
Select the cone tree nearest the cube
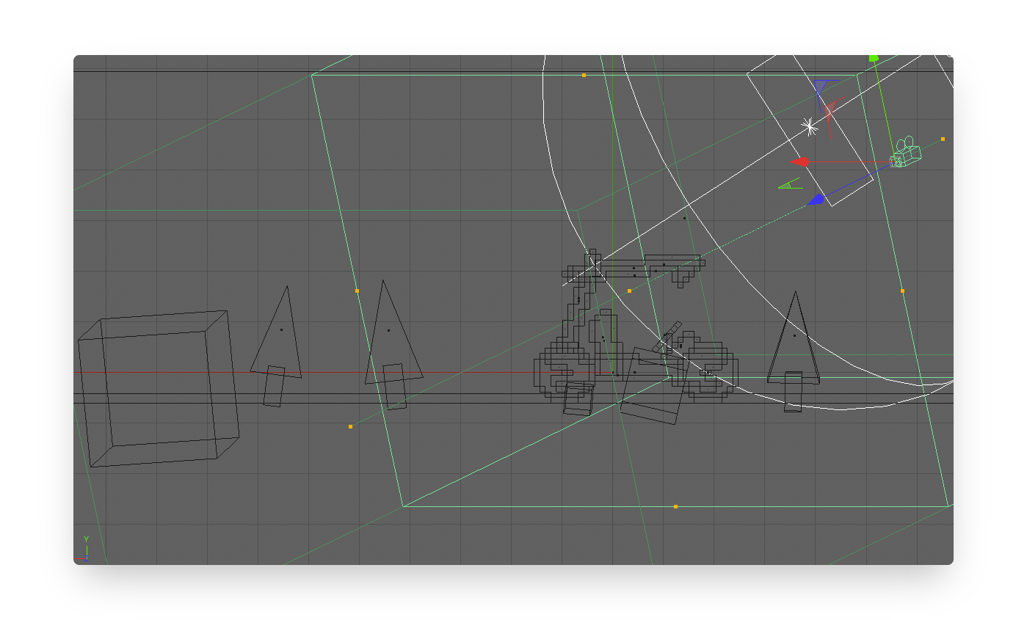point(276,346)
